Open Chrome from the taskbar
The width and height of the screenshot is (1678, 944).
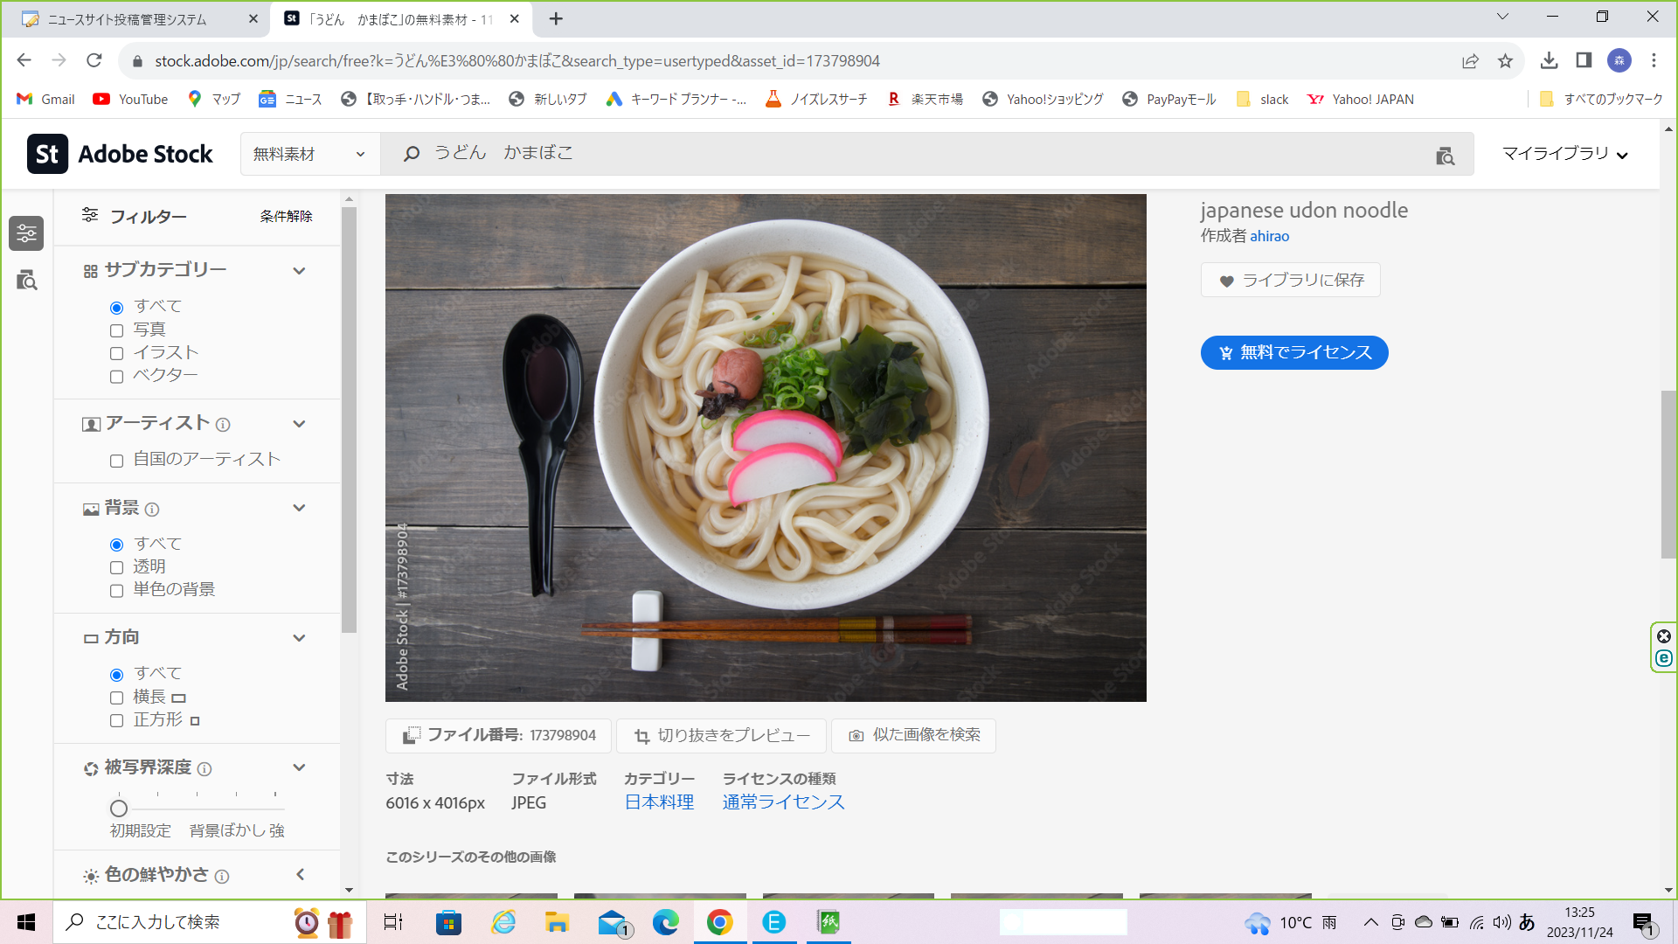tap(719, 922)
